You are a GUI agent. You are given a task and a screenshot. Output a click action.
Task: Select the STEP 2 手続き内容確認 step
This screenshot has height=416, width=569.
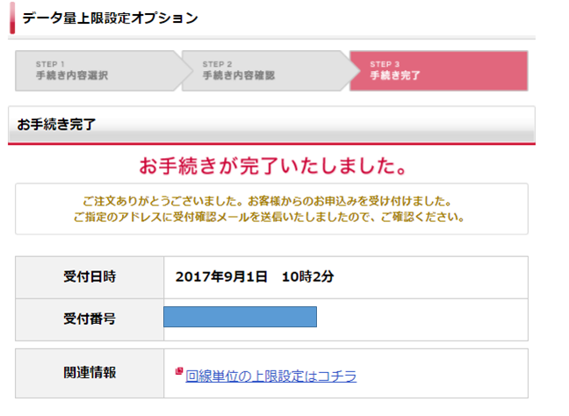265,71
